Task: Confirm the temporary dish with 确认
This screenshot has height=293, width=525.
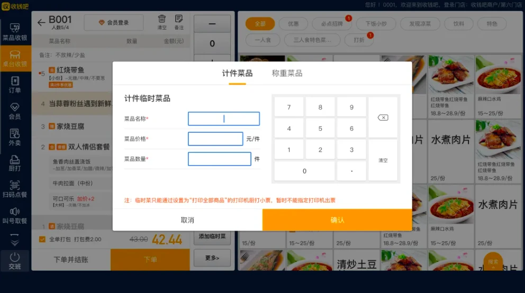Action: [x=337, y=220]
